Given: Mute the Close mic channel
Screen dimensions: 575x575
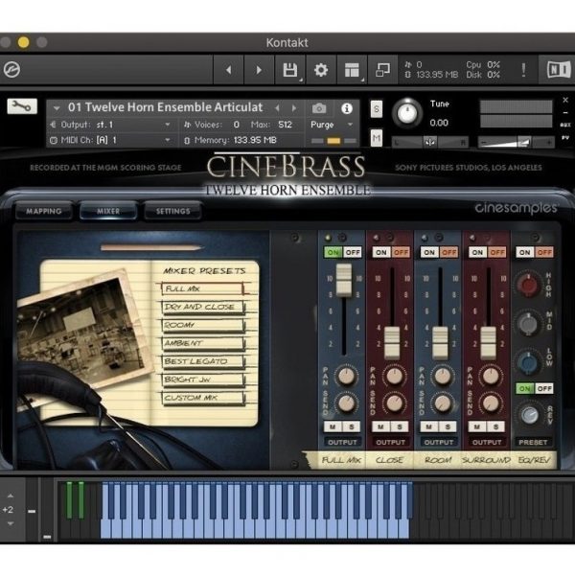Looking at the screenshot, I should (381, 426).
